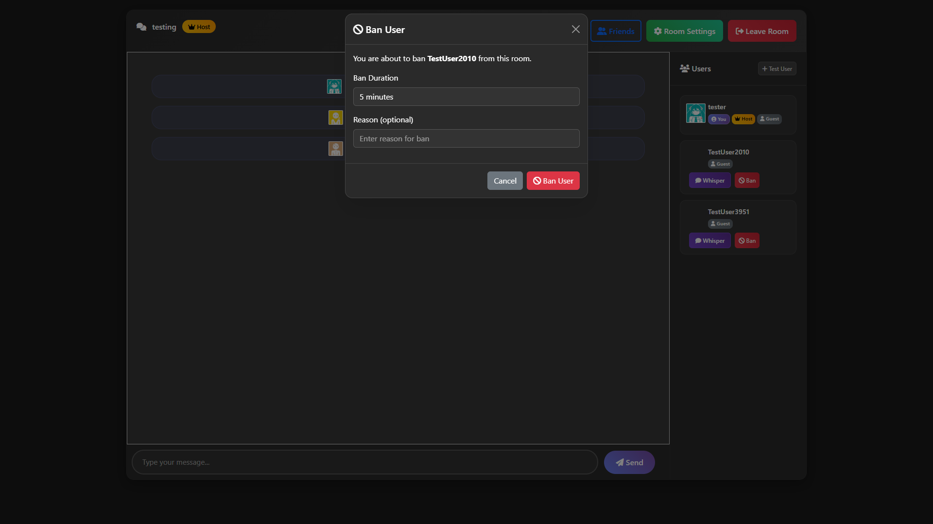Click the chat bubbles room icon
933x524 pixels.
141,27
